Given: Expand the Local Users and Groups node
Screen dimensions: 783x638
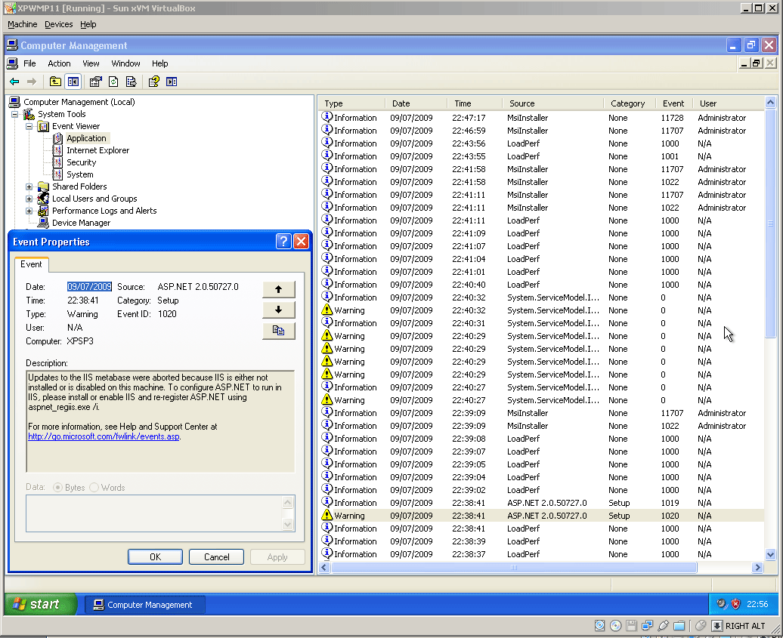Looking at the screenshot, I should tap(29, 199).
